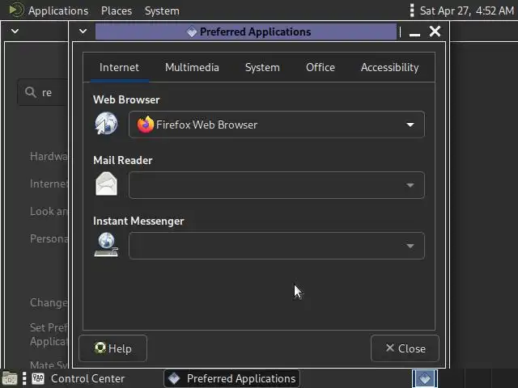Click the workspace switcher diamond icon
This screenshot has height=388, width=518.
(425, 378)
